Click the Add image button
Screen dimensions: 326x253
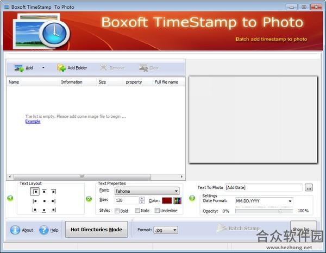[x=24, y=68]
